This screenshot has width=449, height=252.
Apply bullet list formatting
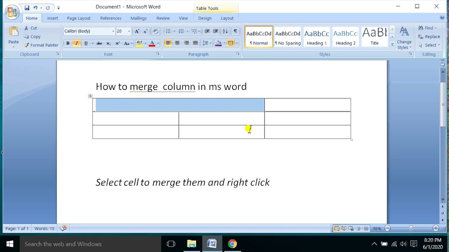(168, 31)
